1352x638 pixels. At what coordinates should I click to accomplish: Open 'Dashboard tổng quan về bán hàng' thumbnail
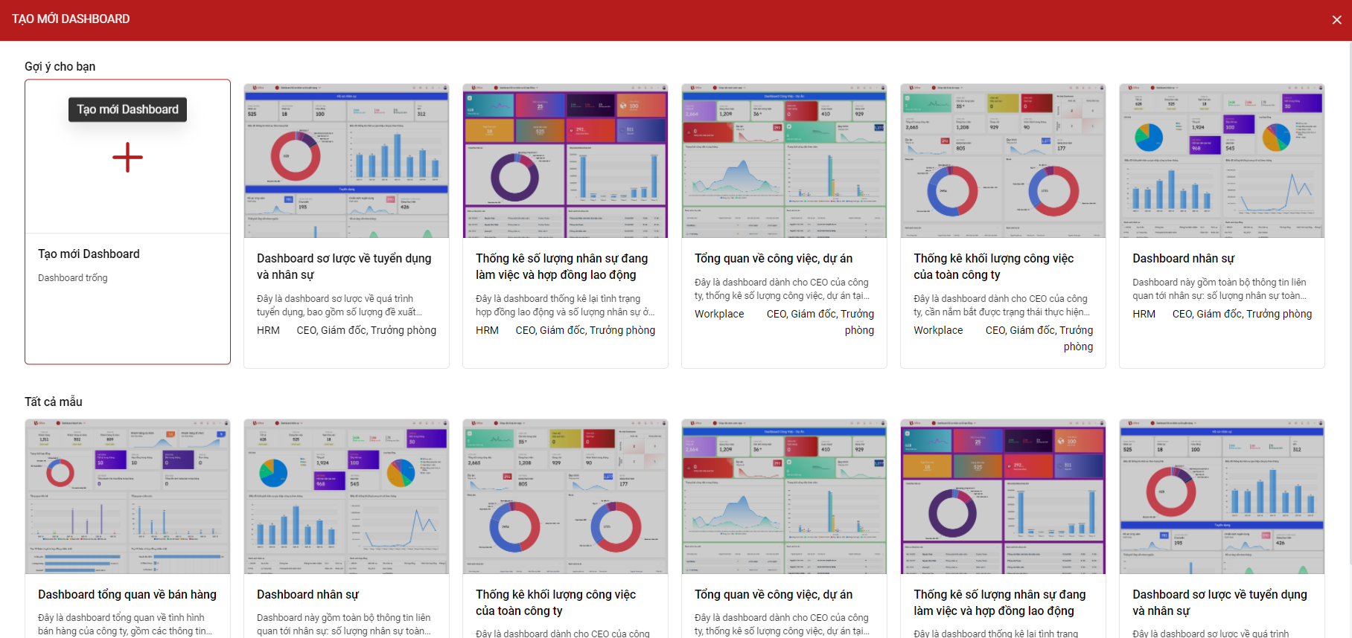[127, 496]
